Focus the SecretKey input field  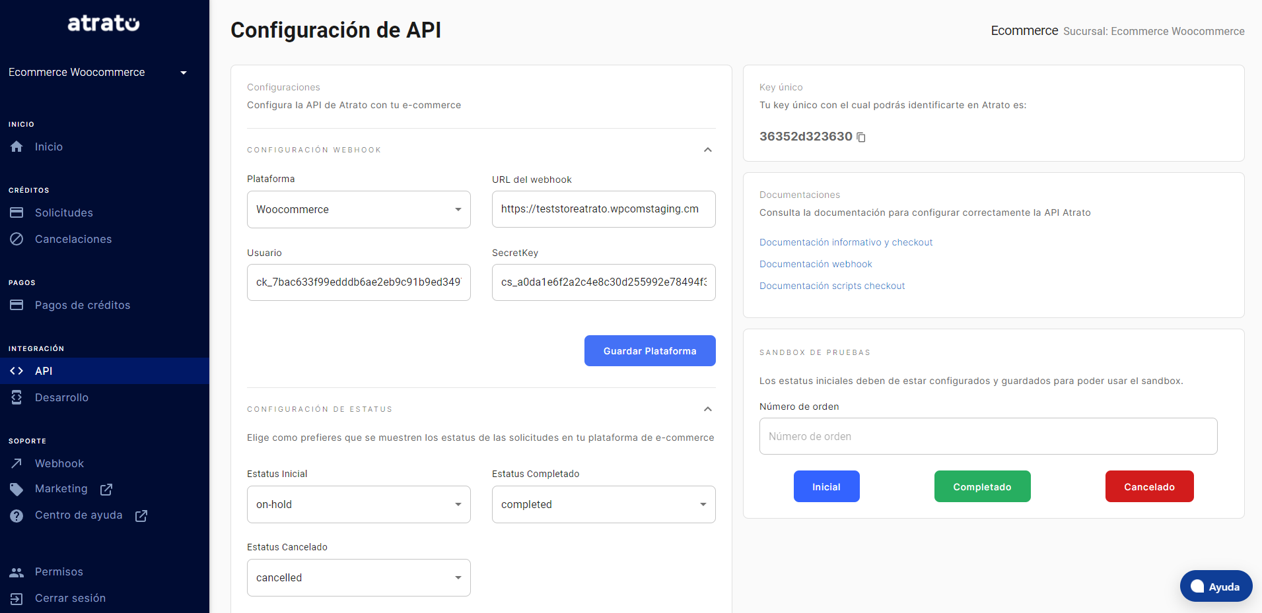(604, 282)
